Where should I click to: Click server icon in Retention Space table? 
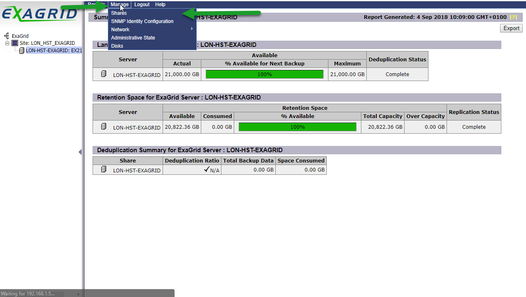point(104,127)
